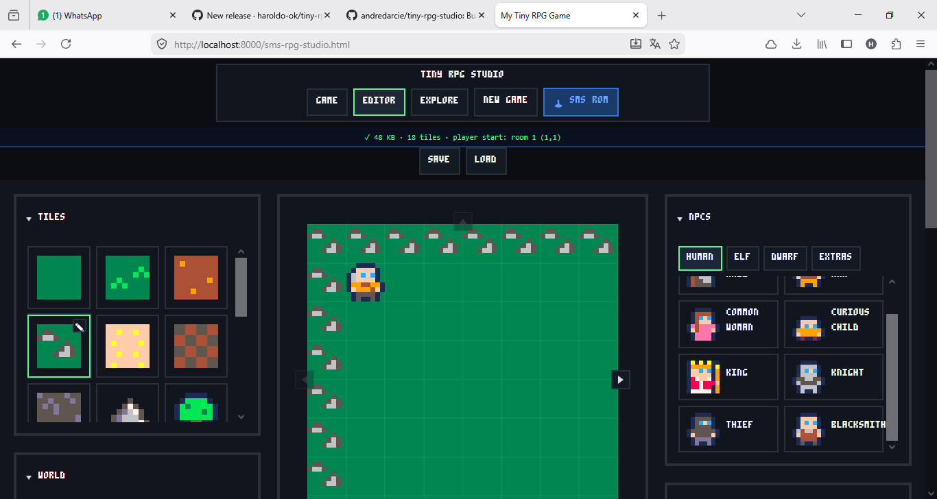Click the NPC list scroll up arrow
The height and width of the screenshot is (499, 937).
[x=892, y=282]
